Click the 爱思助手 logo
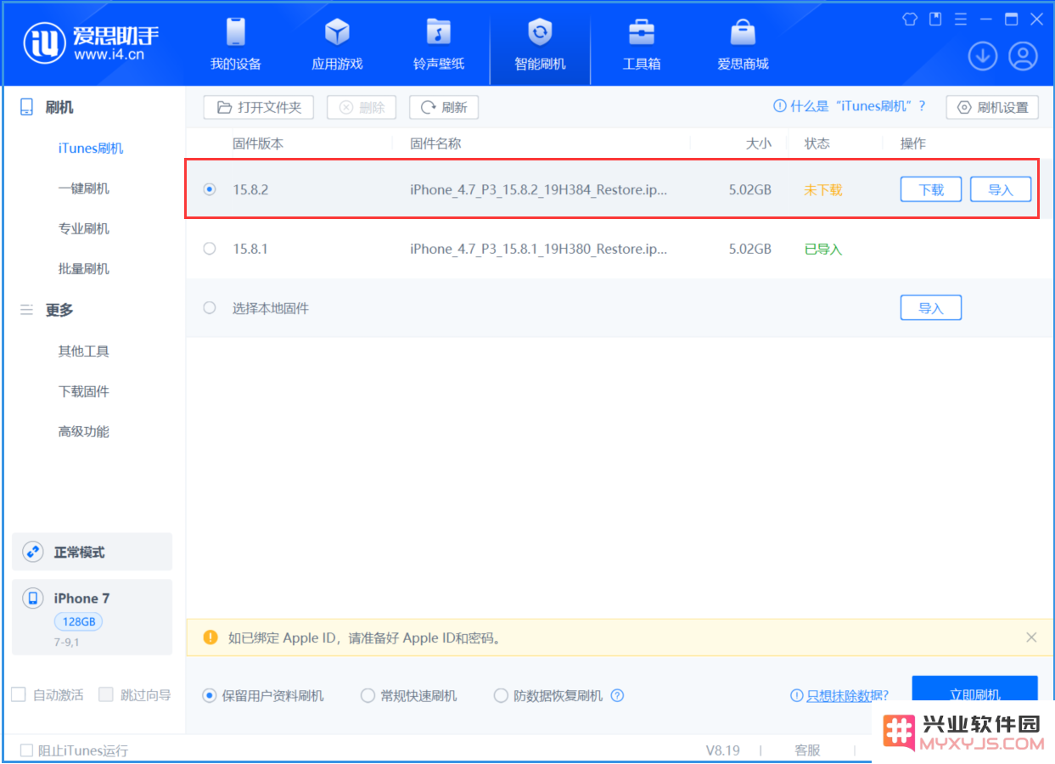 (x=92, y=42)
